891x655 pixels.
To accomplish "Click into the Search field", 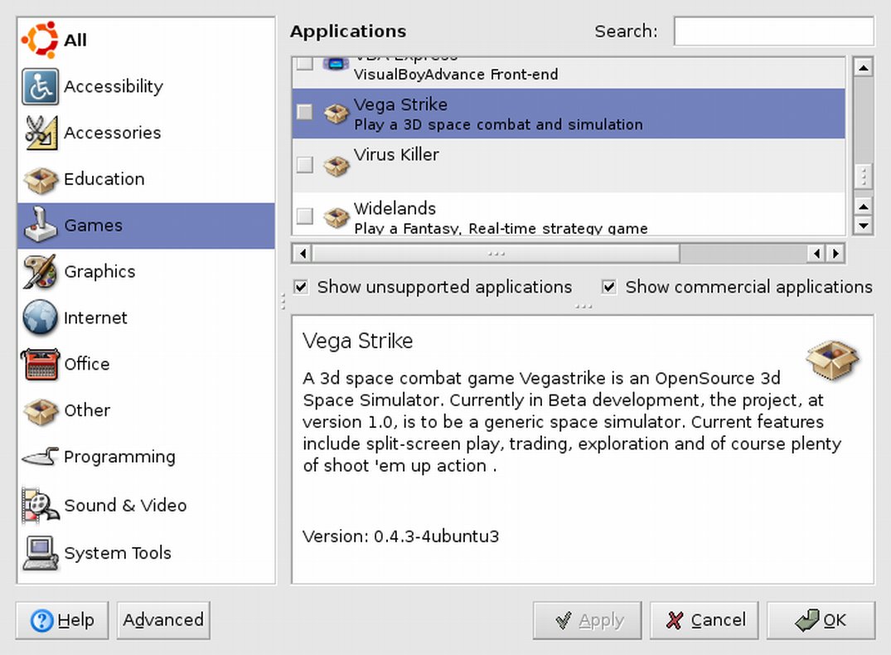I will [x=774, y=31].
